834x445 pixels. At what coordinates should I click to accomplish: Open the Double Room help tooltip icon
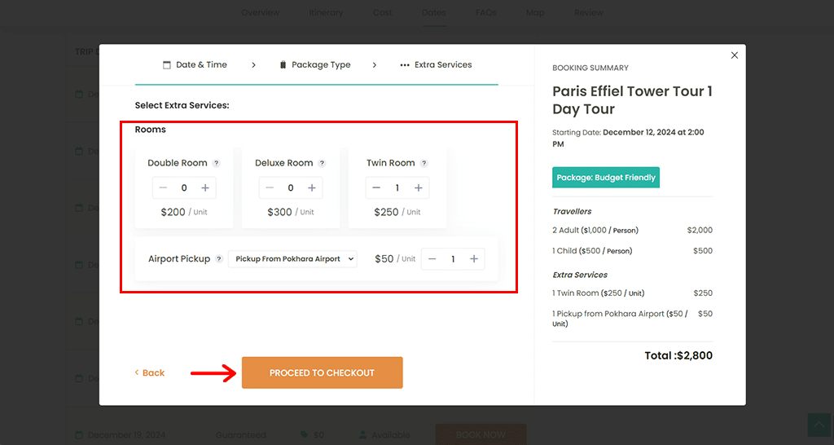click(x=216, y=164)
